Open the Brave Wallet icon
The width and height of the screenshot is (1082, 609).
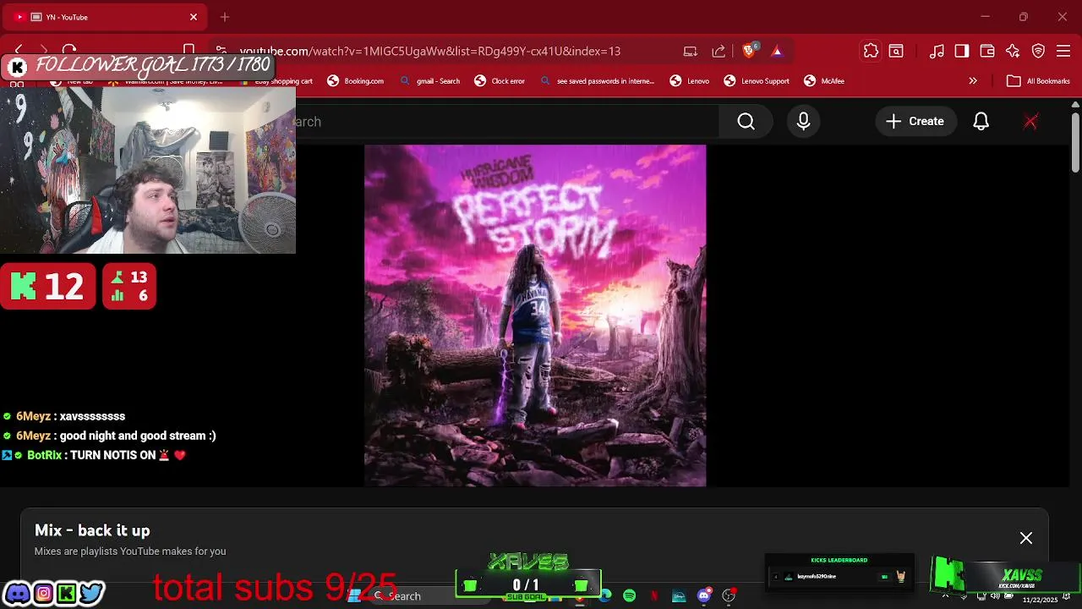tap(987, 51)
